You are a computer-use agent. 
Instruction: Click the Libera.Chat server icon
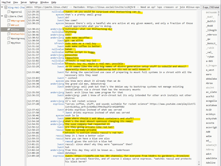[6, 16]
